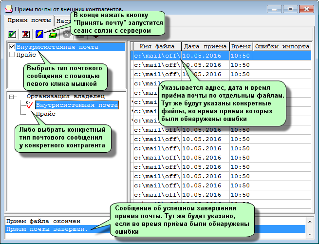Image resolution: width=319 pixels, height=244 pixels.
Task: Enable the Прайс checkbox
Action: tap(12, 55)
